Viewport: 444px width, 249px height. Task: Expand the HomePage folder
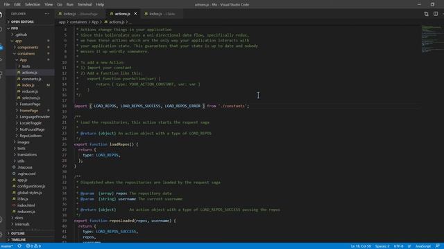(29, 111)
